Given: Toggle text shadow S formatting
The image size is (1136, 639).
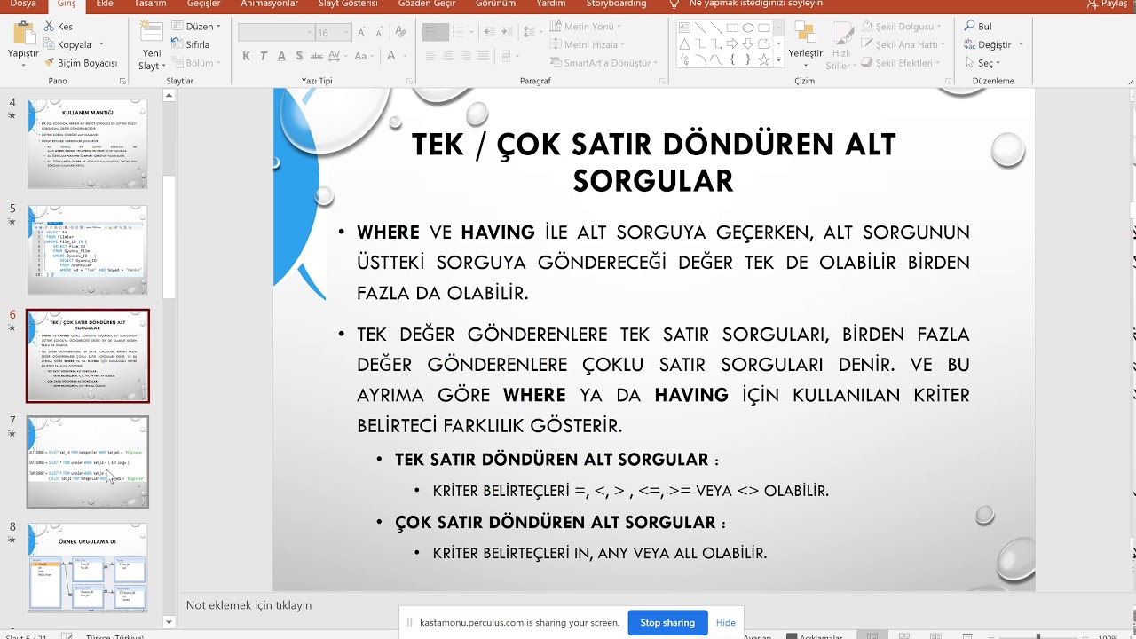Looking at the screenshot, I should coord(299,56).
